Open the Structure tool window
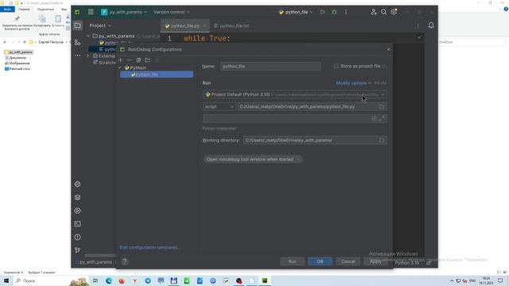The height and width of the screenshot is (286, 509). pyautogui.click(x=78, y=42)
